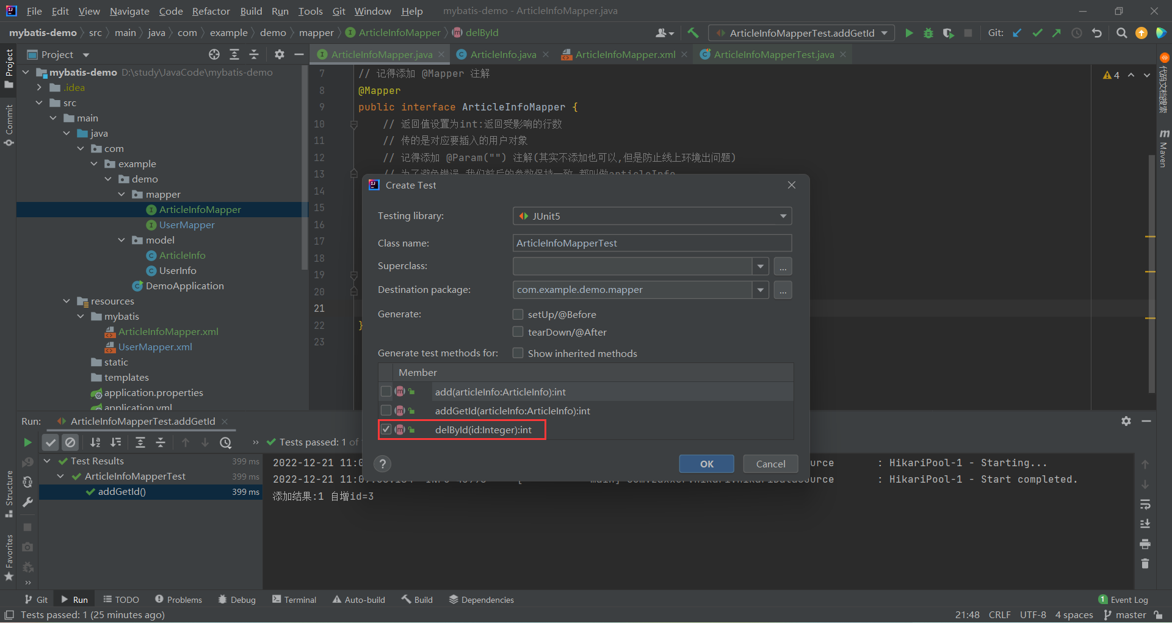Open Search Everywhere magnifier icon
The width and height of the screenshot is (1172, 623).
(1122, 33)
